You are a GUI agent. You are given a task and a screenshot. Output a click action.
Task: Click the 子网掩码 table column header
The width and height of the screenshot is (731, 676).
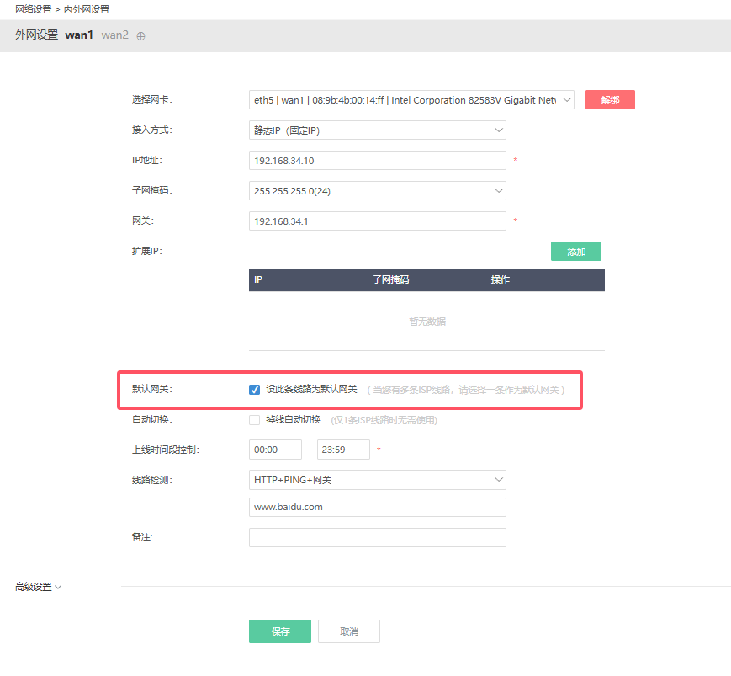390,279
